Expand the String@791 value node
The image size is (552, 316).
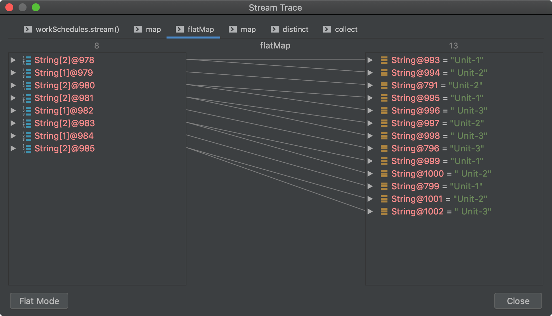pos(370,85)
